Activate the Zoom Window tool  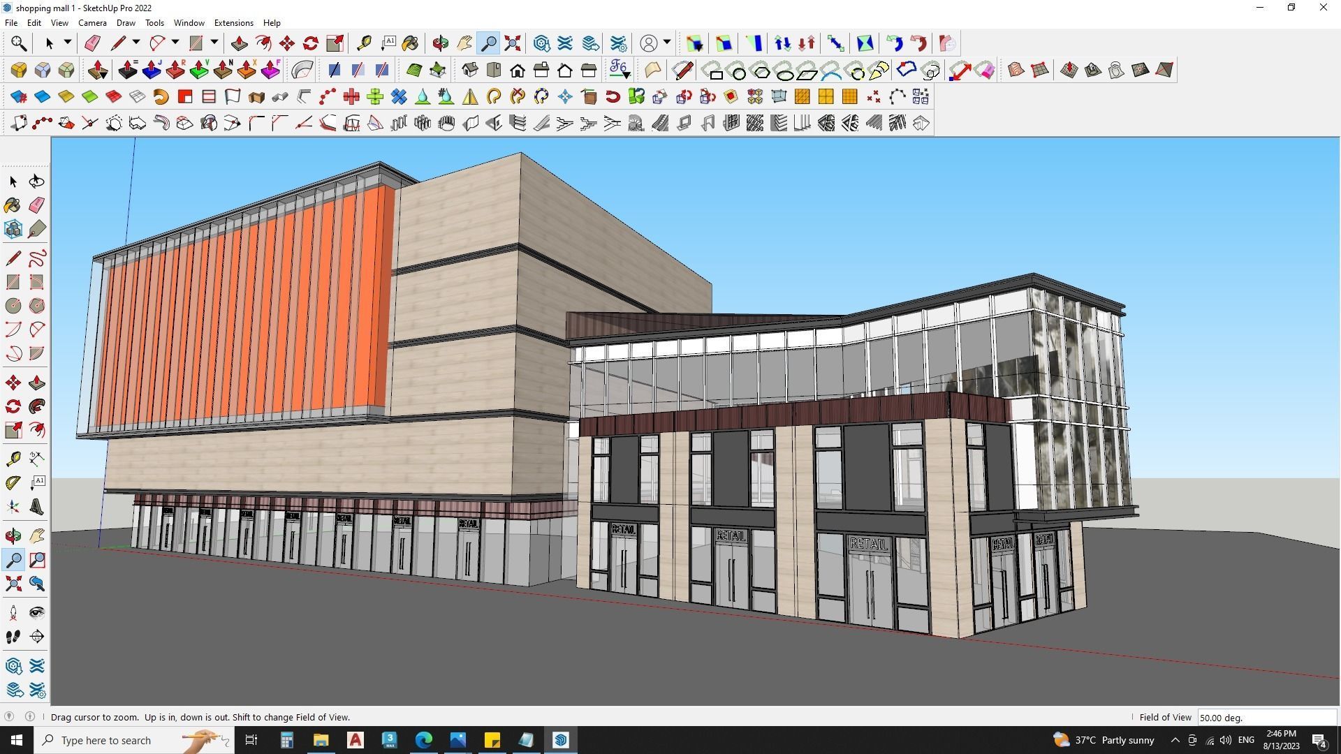tap(36, 560)
